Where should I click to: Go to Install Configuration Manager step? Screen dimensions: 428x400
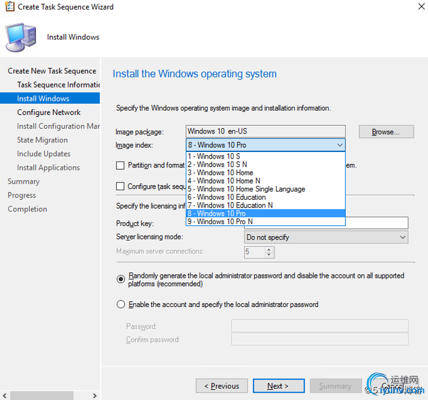tap(58, 126)
